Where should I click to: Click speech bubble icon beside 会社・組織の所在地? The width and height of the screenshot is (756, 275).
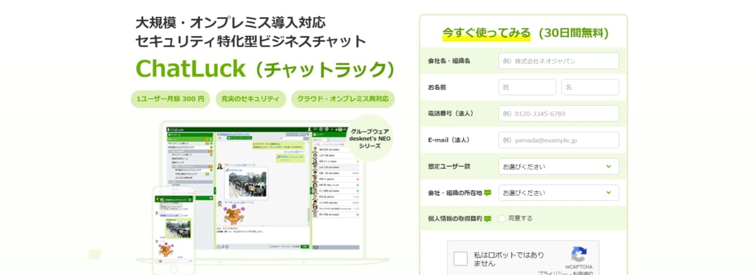[x=488, y=193]
